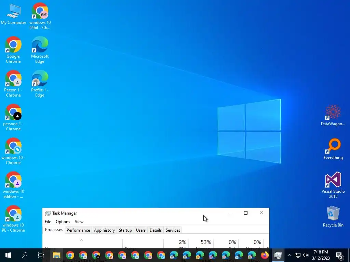Screen dimensions: 350x262
Task: Switch to the Services tab
Action: (173, 230)
